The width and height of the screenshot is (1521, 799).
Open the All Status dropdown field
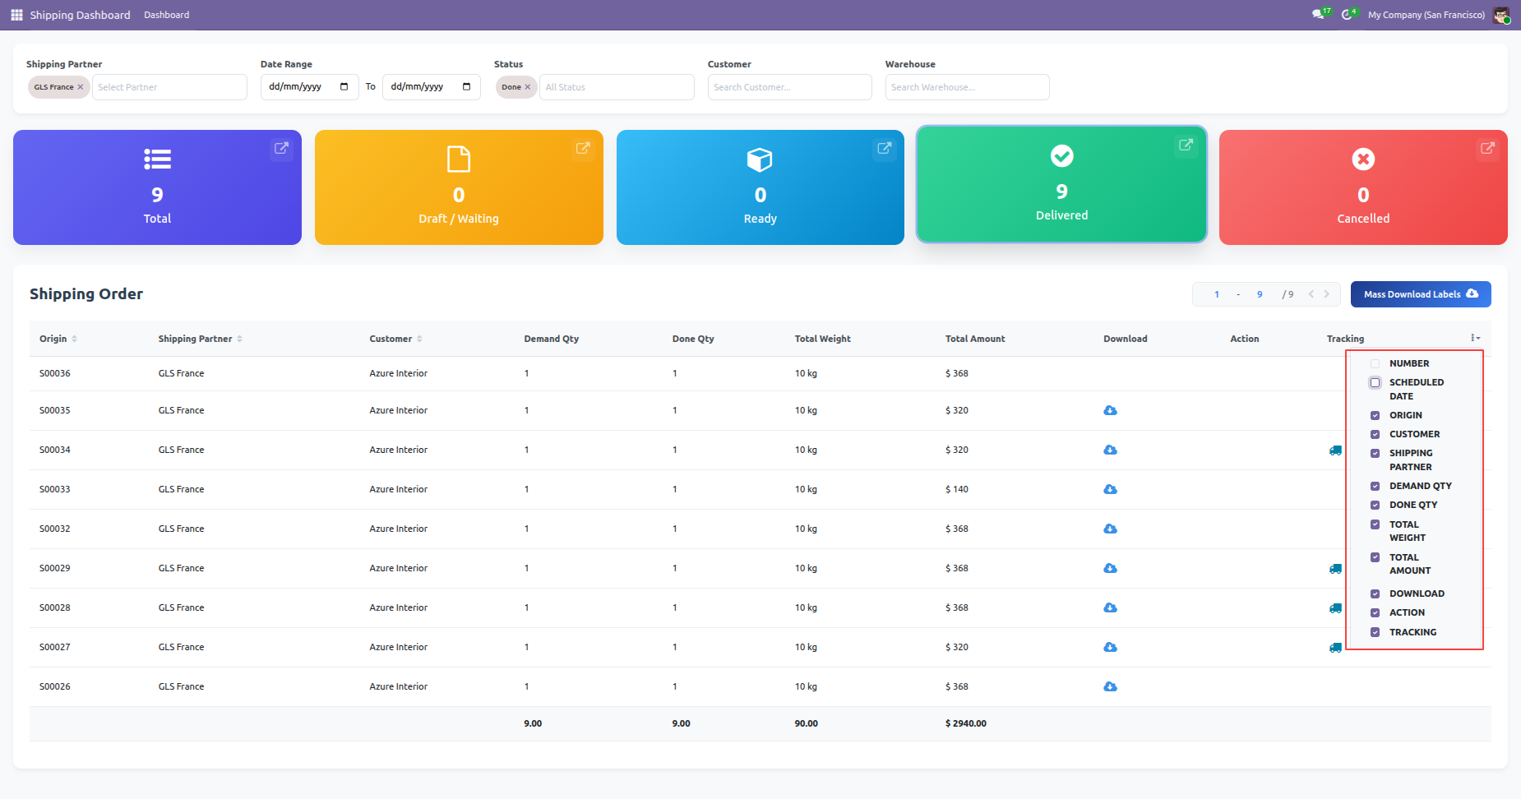[616, 87]
